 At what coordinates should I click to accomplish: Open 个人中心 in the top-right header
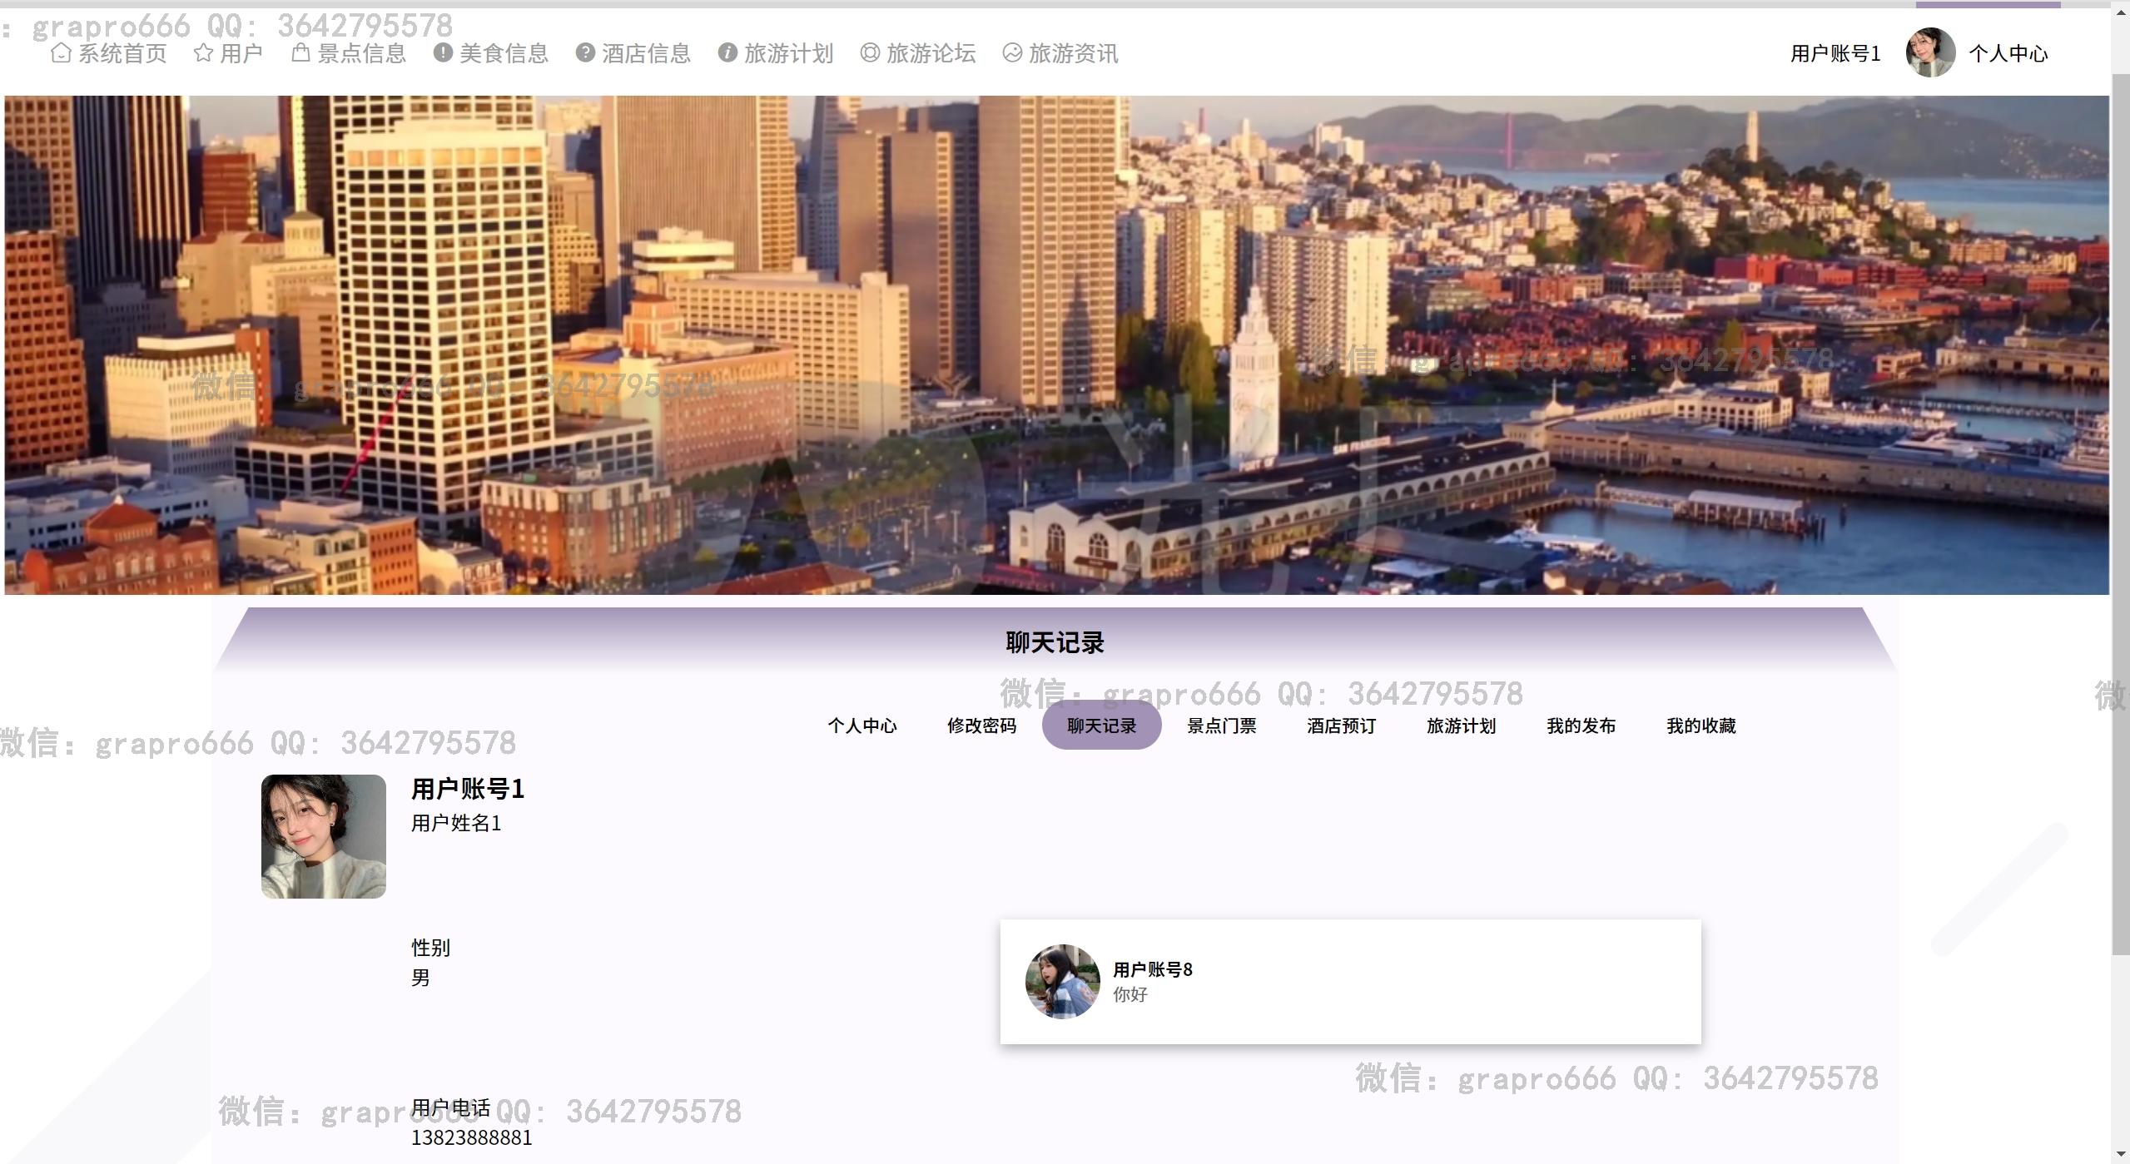click(x=2008, y=54)
